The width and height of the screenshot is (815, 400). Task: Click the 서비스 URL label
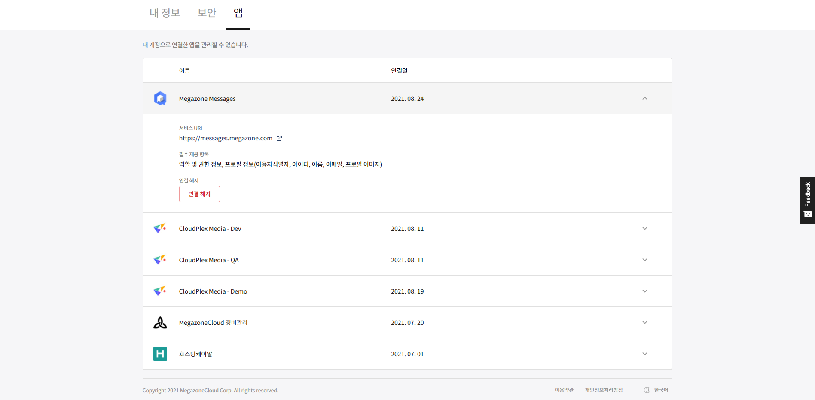(x=191, y=128)
